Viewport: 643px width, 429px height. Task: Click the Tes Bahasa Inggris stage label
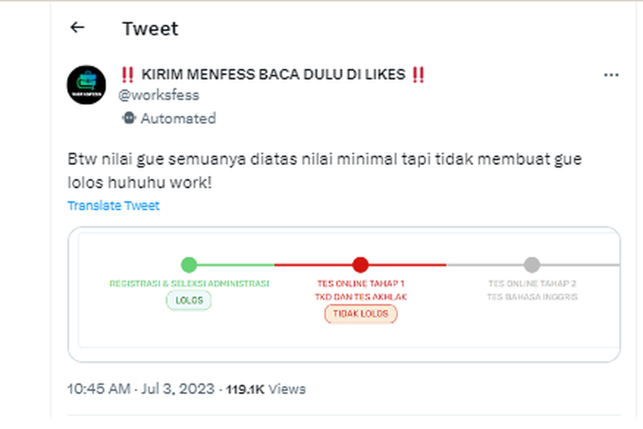click(x=532, y=297)
